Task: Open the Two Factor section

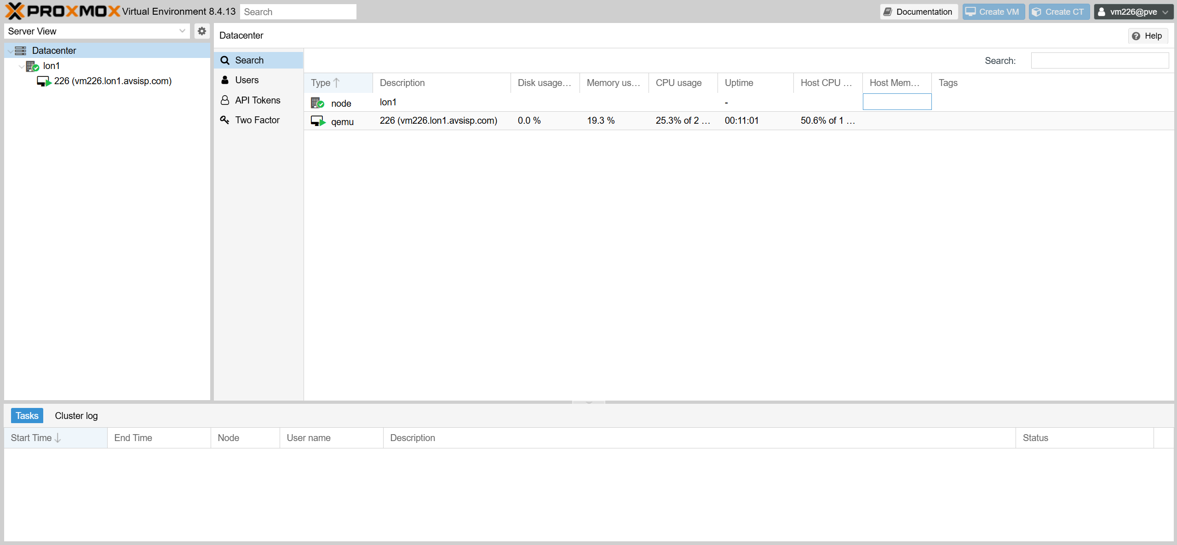Action: [258, 120]
